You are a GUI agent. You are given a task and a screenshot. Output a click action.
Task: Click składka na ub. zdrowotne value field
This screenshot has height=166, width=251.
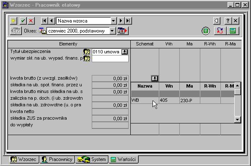pyautogui.click(x=110, y=105)
